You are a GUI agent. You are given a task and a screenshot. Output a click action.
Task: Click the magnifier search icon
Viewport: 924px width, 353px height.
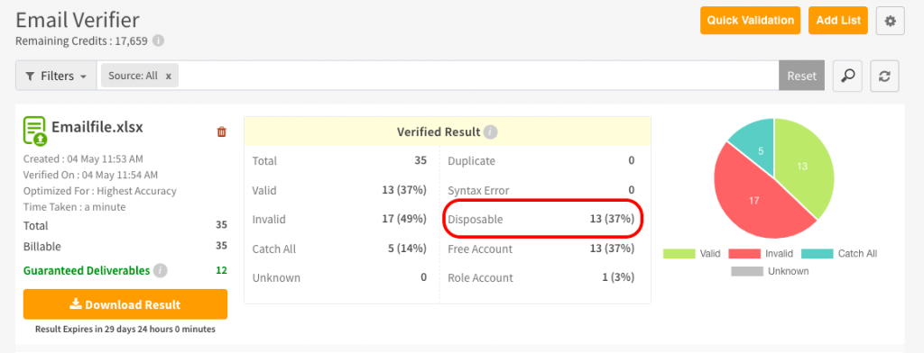point(847,76)
